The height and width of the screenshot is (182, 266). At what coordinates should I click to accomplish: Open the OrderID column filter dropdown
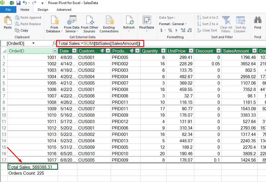(x=55, y=51)
